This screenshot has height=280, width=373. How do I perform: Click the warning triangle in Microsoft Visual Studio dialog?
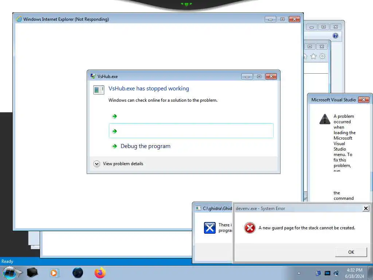tap(325, 119)
